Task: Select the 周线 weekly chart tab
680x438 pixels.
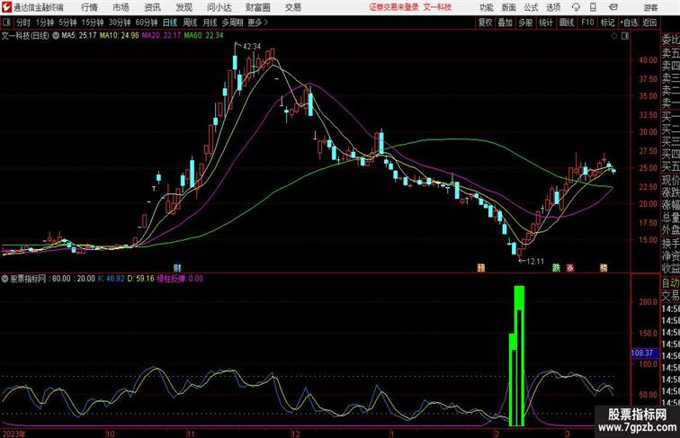Action: pos(190,22)
